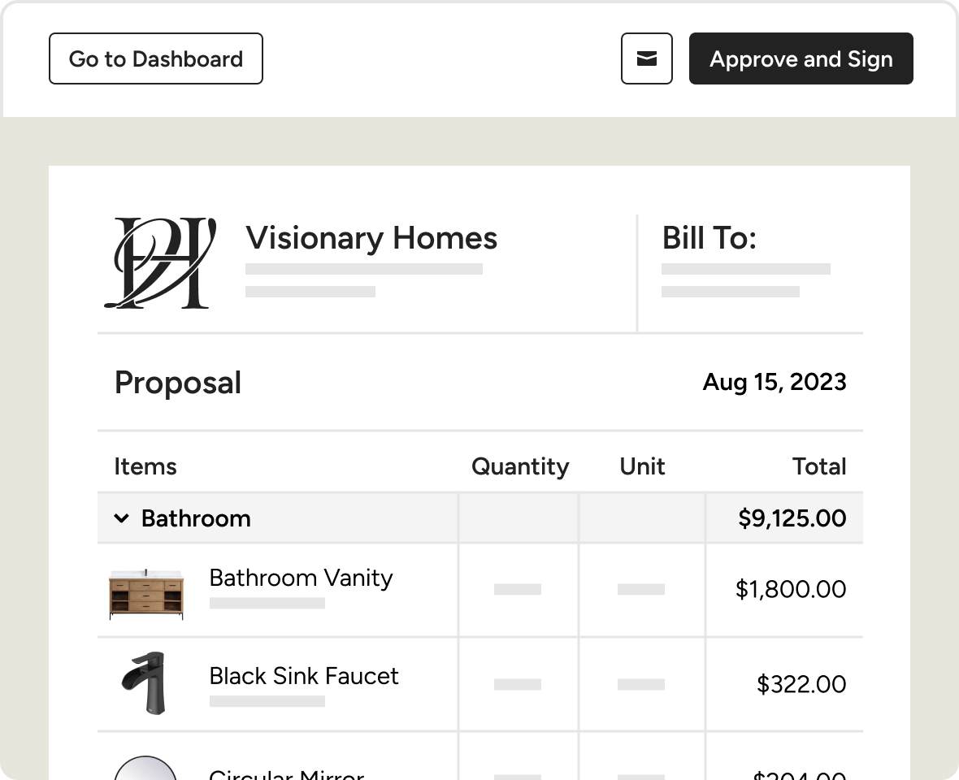Select the Bathroom Vanity item name
This screenshot has width=959, height=780.
click(x=301, y=578)
